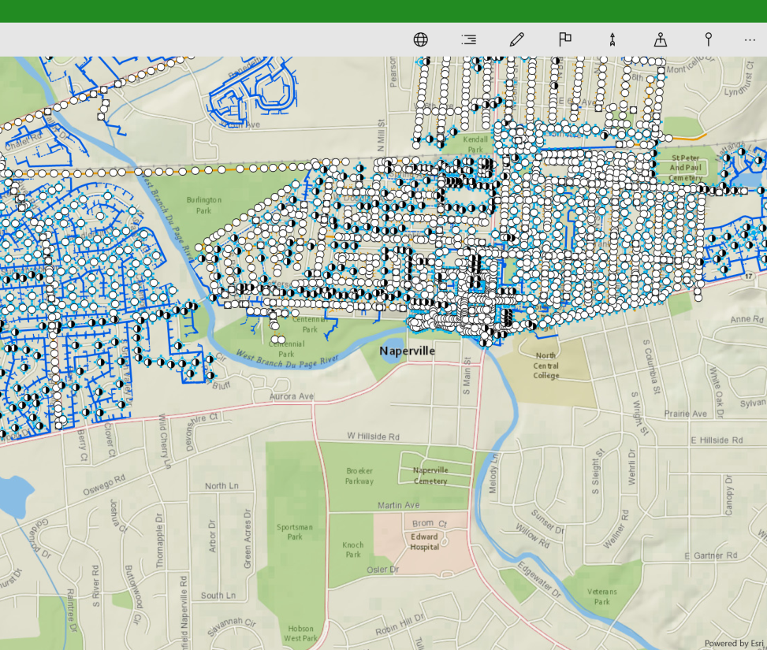Click the Powered by Esri attribution
The image size is (767, 650).
(x=734, y=643)
